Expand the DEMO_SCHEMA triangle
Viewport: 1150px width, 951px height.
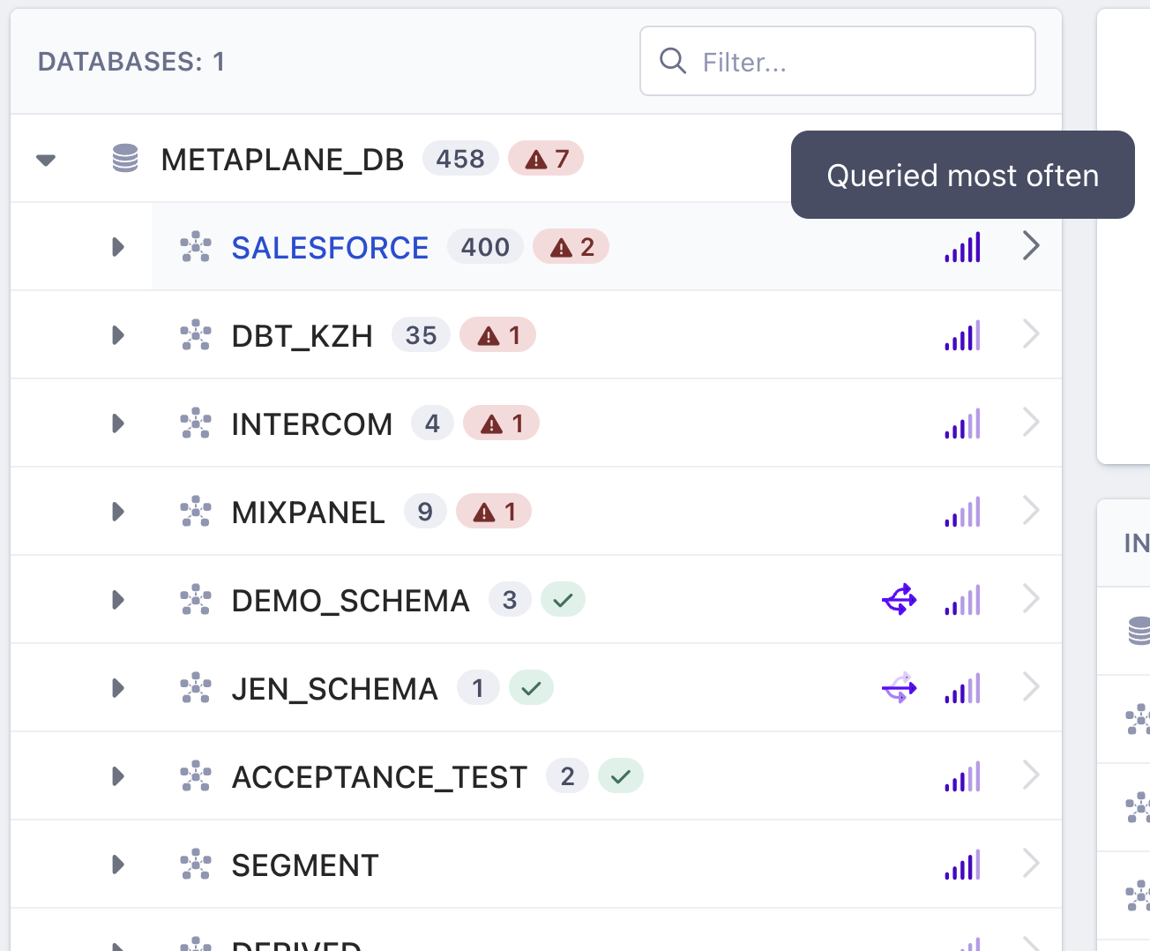click(118, 600)
